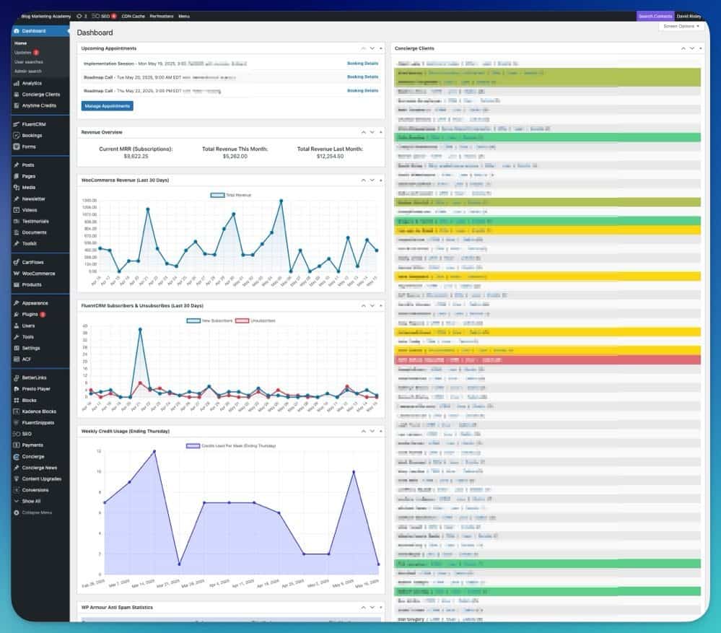
Task: Open CDN Cache in admin bar
Action: [x=133, y=16]
